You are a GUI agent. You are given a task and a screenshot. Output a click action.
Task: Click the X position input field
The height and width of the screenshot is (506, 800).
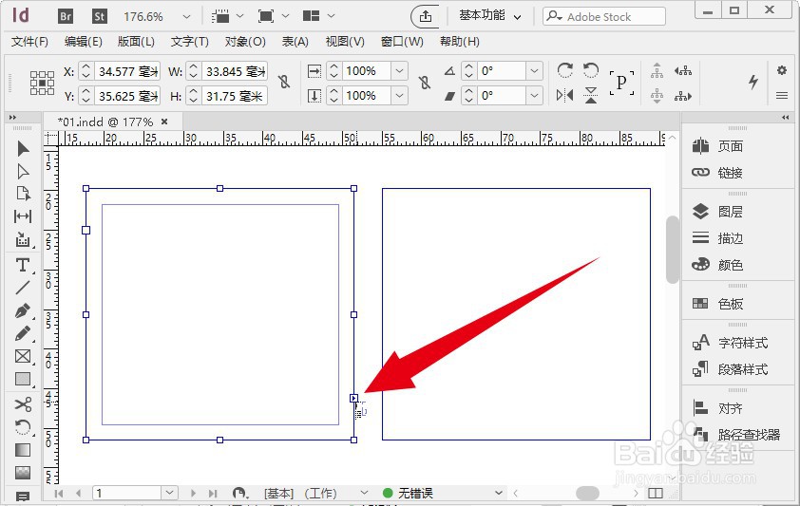point(127,71)
